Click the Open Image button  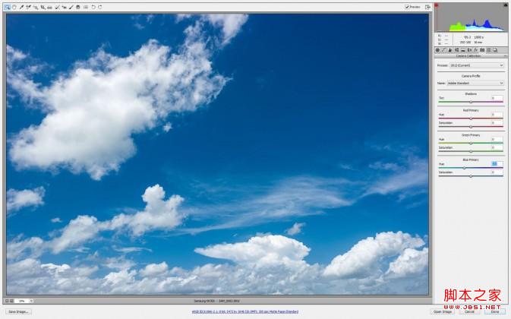point(443,312)
